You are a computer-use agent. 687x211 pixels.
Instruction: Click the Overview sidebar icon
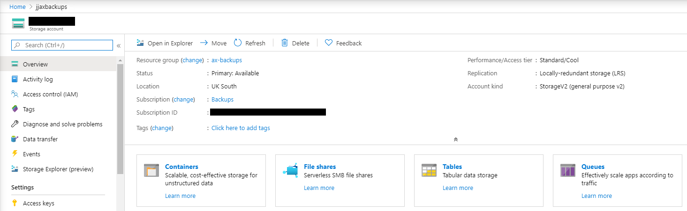15,64
